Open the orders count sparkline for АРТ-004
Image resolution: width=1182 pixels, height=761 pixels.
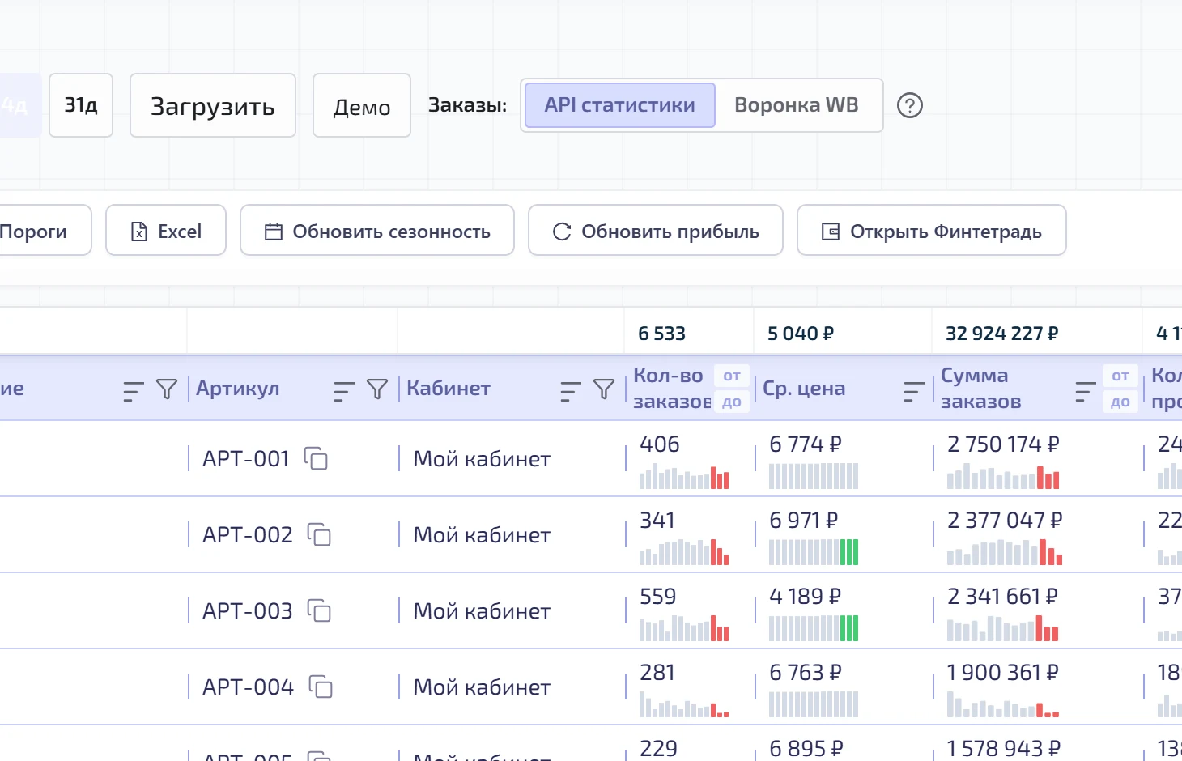click(x=684, y=704)
